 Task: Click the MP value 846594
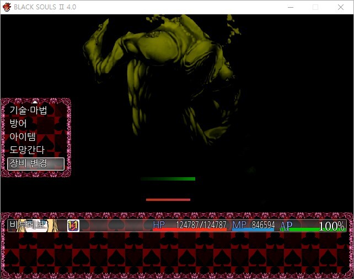tap(263, 225)
